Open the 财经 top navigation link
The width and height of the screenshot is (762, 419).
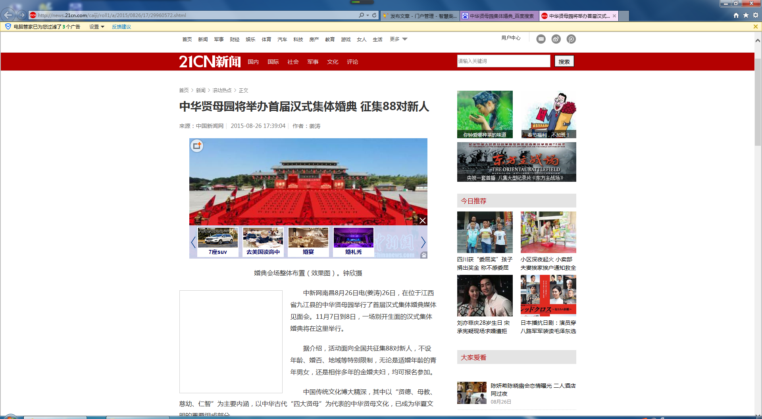pos(235,39)
